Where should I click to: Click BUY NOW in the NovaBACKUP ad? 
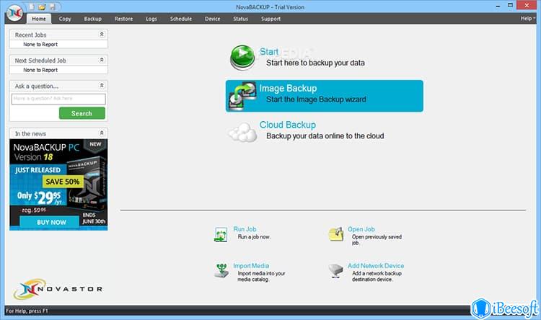pos(49,222)
